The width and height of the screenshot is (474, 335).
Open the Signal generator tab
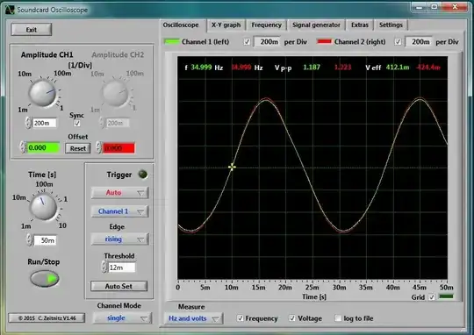coord(316,25)
